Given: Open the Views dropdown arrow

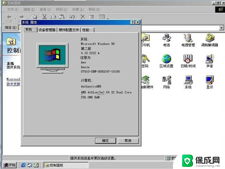Looking at the screenshot, I should pyautogui.click(x=108, y=18).
